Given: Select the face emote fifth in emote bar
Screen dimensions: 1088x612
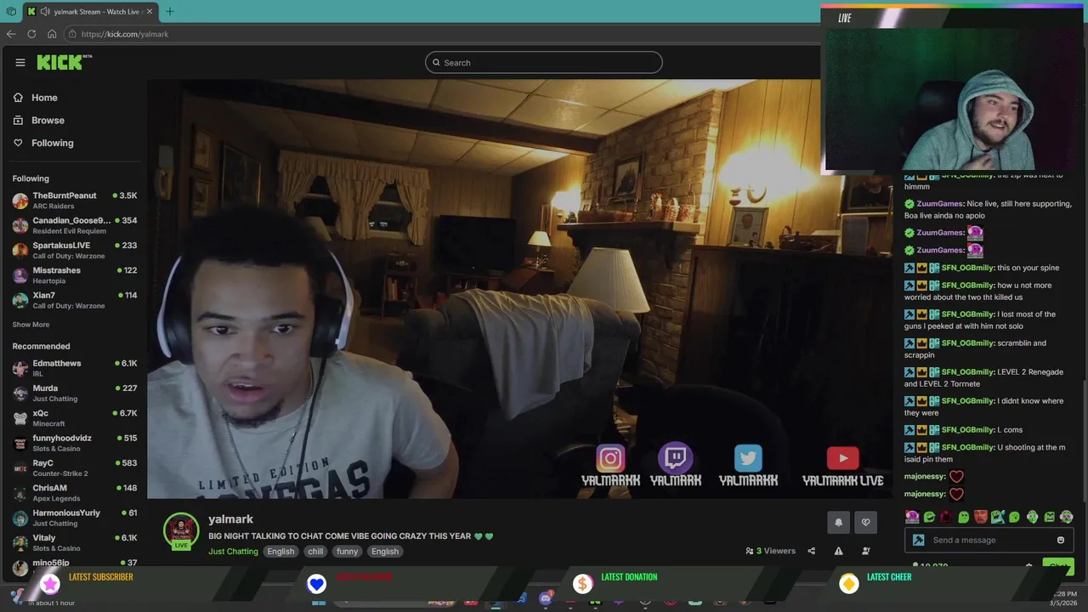Looking at the screenshot, I should tap(981, 517).
